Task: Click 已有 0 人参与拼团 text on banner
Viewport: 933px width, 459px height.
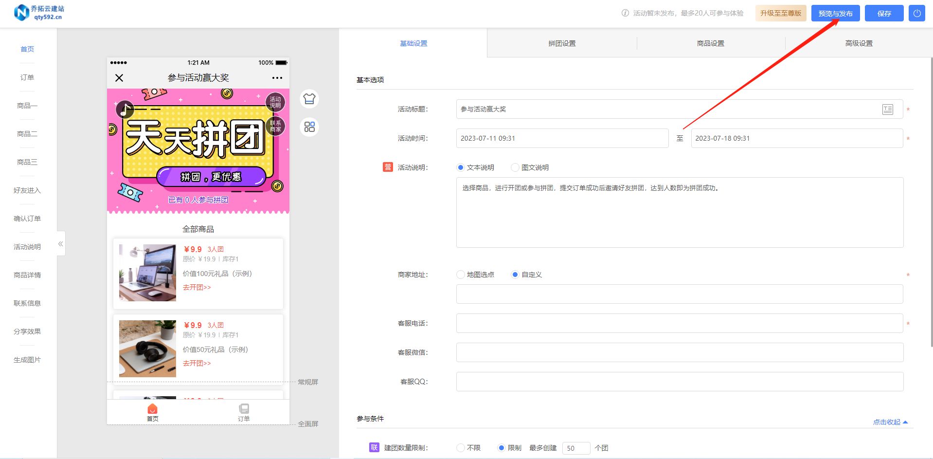Action: coord(198,200)
